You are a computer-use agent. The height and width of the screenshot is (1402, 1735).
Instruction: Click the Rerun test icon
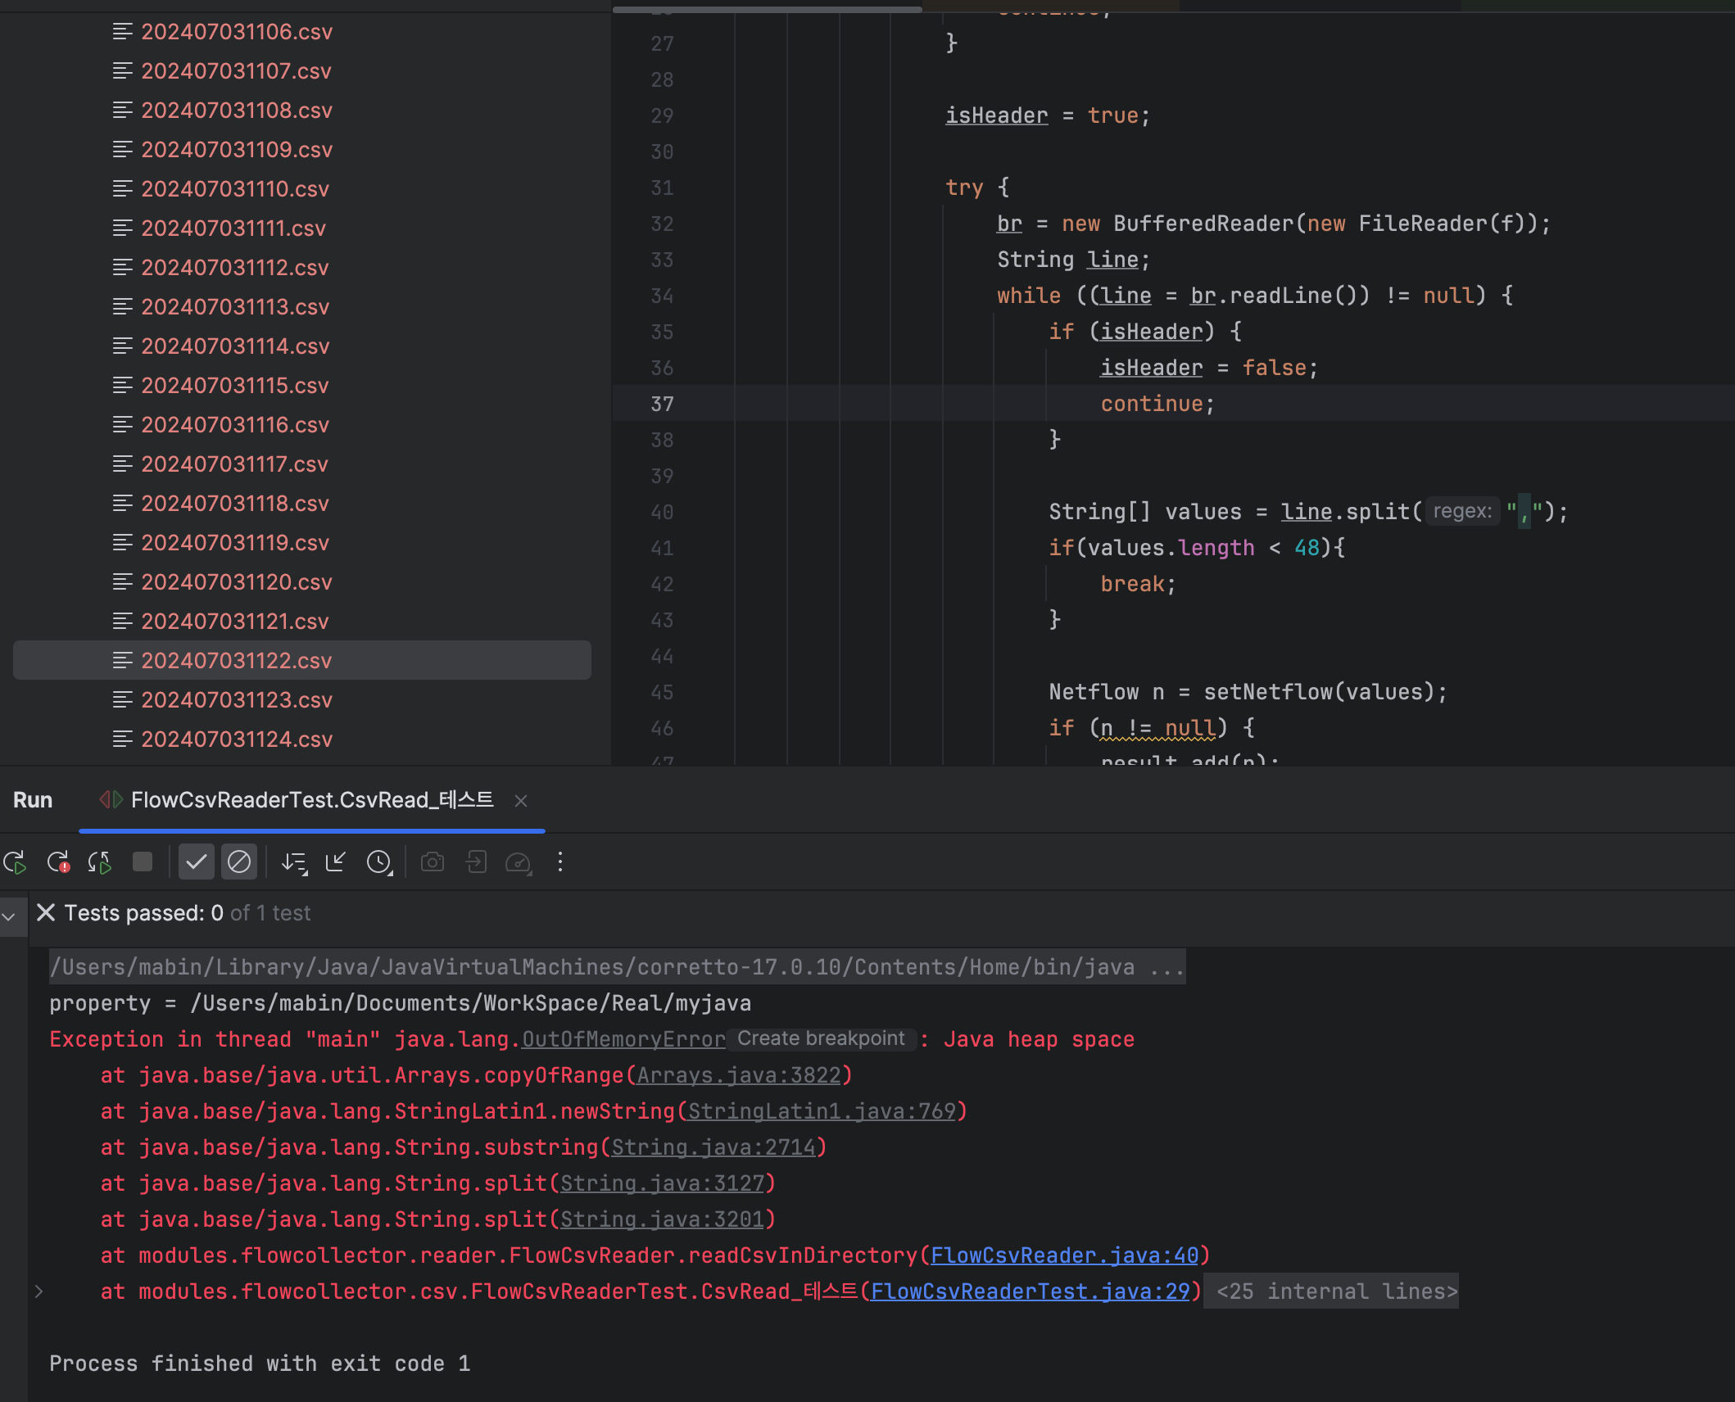point(16,862)
